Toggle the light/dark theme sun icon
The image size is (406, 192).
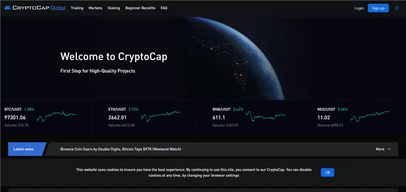click(x=396, y=8)
